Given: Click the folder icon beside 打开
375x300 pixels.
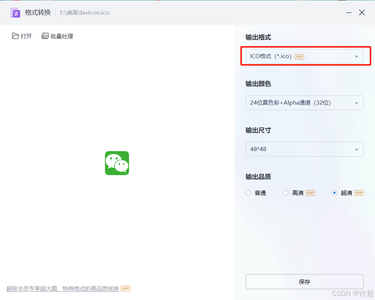Looking at the screenshot, I should (x=15, y=36).
